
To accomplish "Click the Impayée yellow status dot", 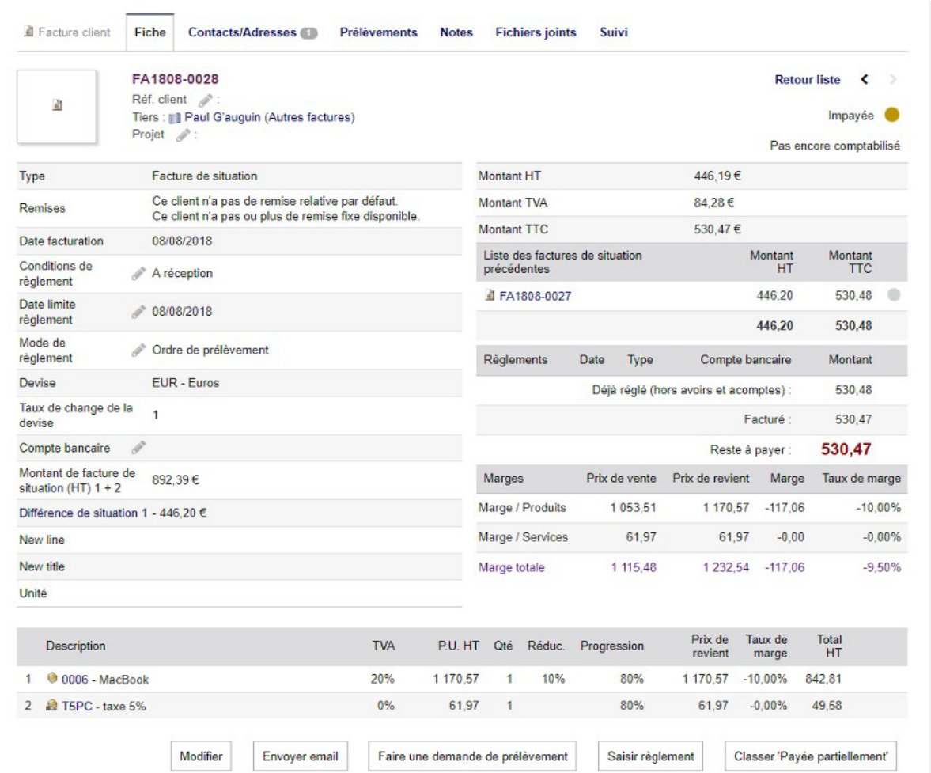I will pyautogui.click(x=891, y=115).
